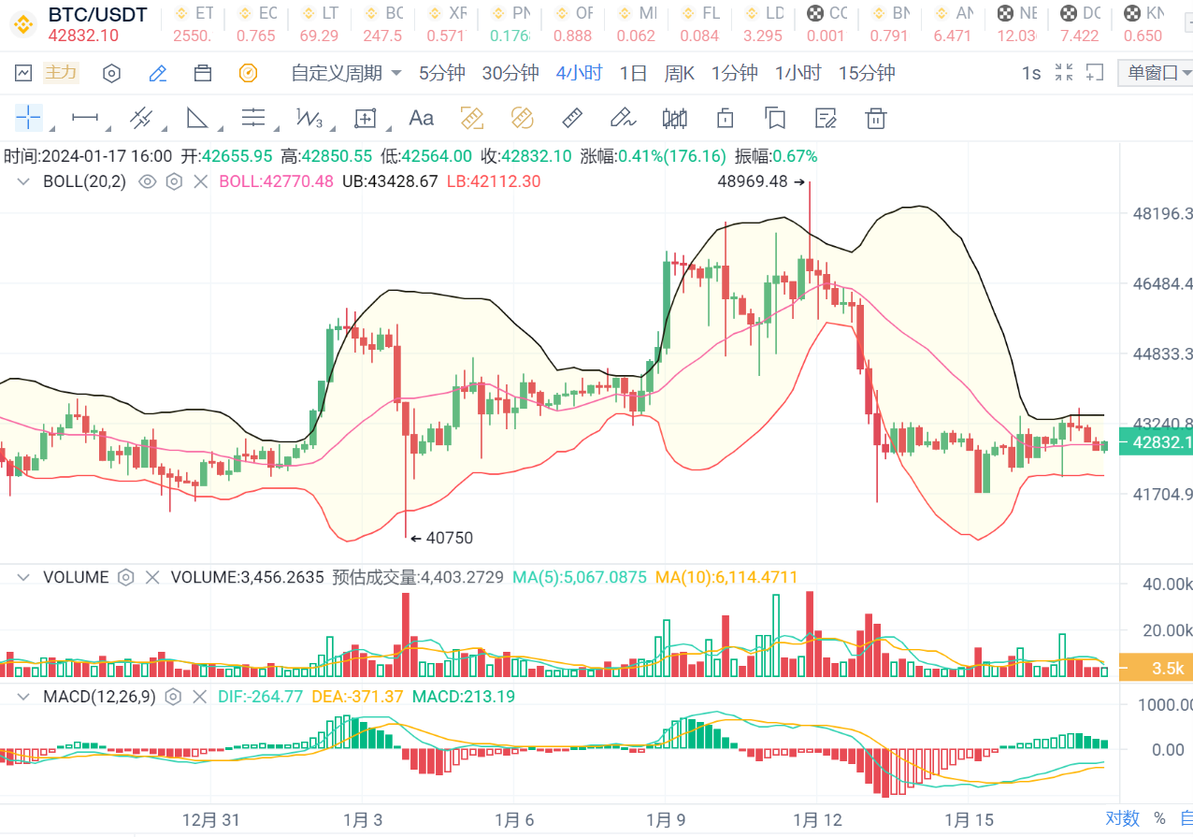
Task: Click the edit note list icon
Action: click(x=826, y=118)
